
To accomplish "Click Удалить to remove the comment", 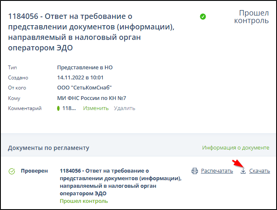I will [x=124, y=108].
